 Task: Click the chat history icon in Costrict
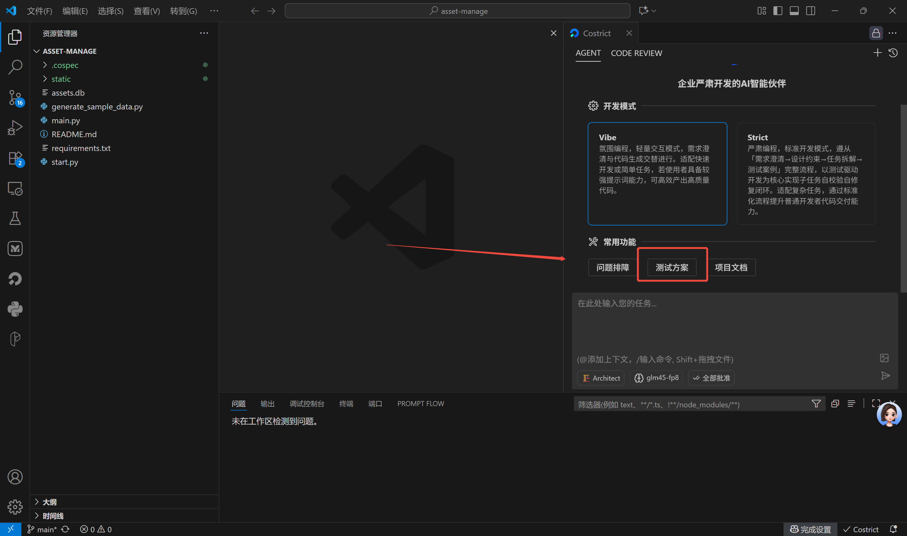click(x=893, y=53)
